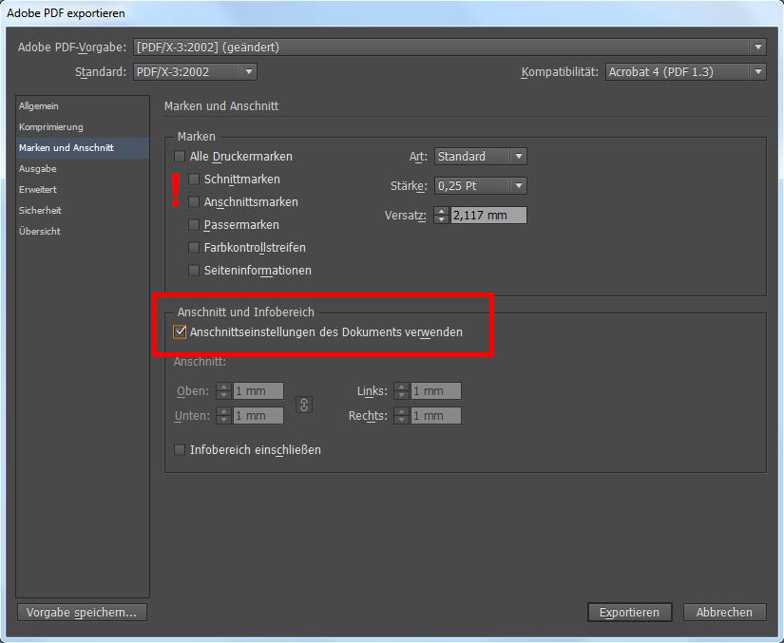The image size is (784, 643).
Task: Enable the Passermarken checkbox
Action: click(195, 225)
